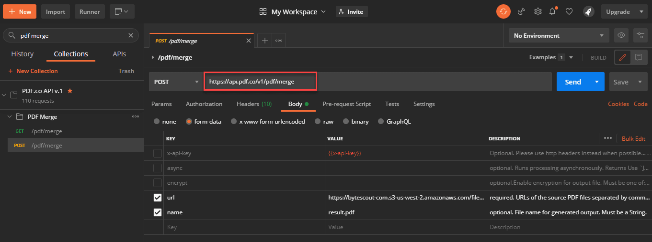
Task: Uncheck the url parameter checkbox
Action: click(x=157, y=197)
